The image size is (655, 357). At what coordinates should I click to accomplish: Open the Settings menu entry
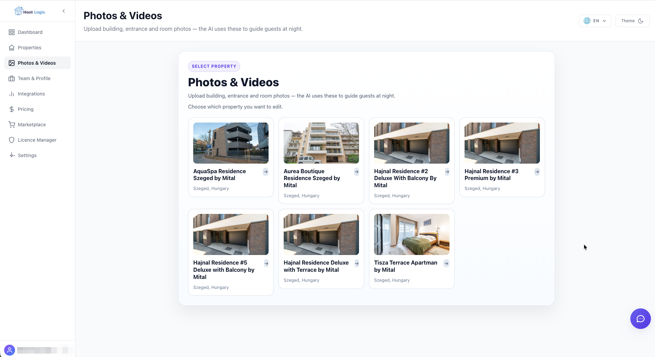coord(37,155)
